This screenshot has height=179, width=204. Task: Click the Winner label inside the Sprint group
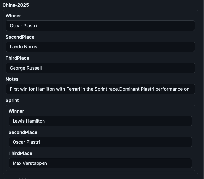pyautogui.click(x=16, y=111)
